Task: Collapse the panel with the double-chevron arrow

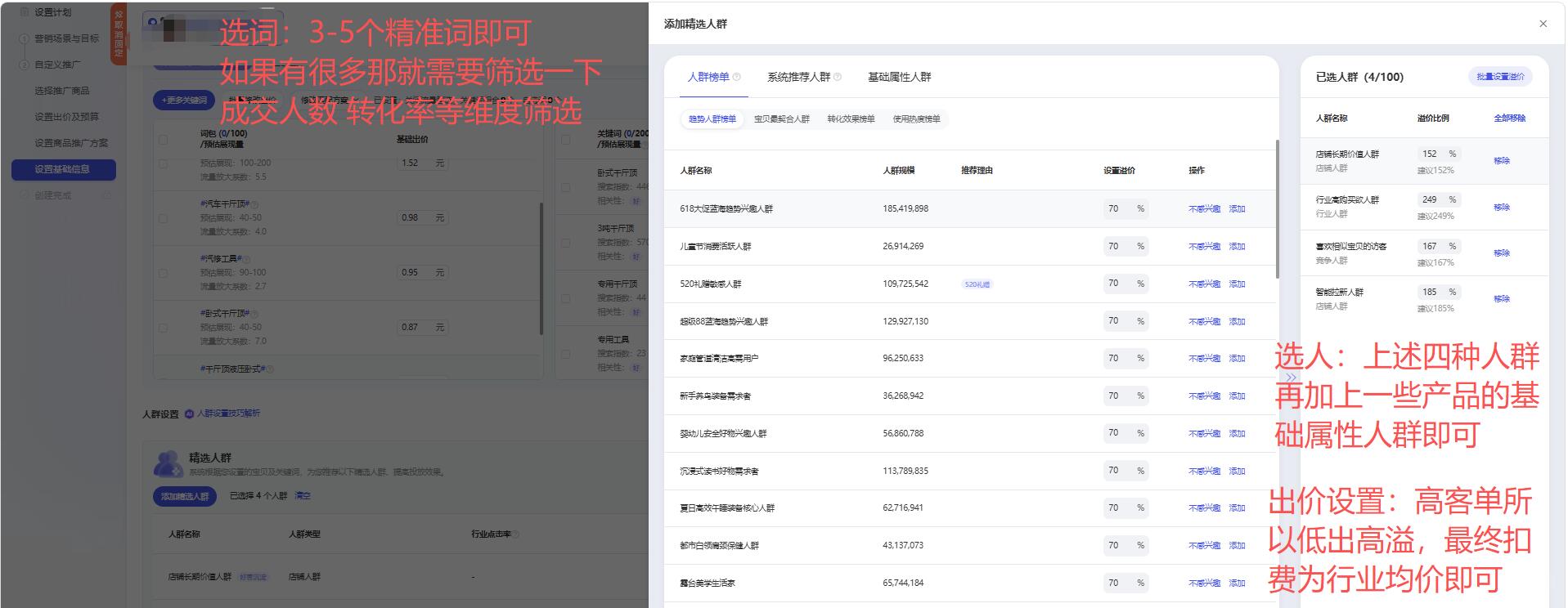Action: [x=1290, y=377]
